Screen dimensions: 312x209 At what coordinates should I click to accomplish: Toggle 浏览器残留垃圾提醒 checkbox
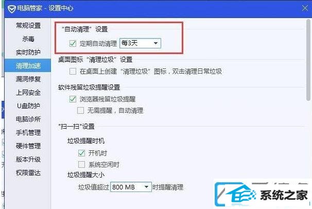[x=73, y=99]
